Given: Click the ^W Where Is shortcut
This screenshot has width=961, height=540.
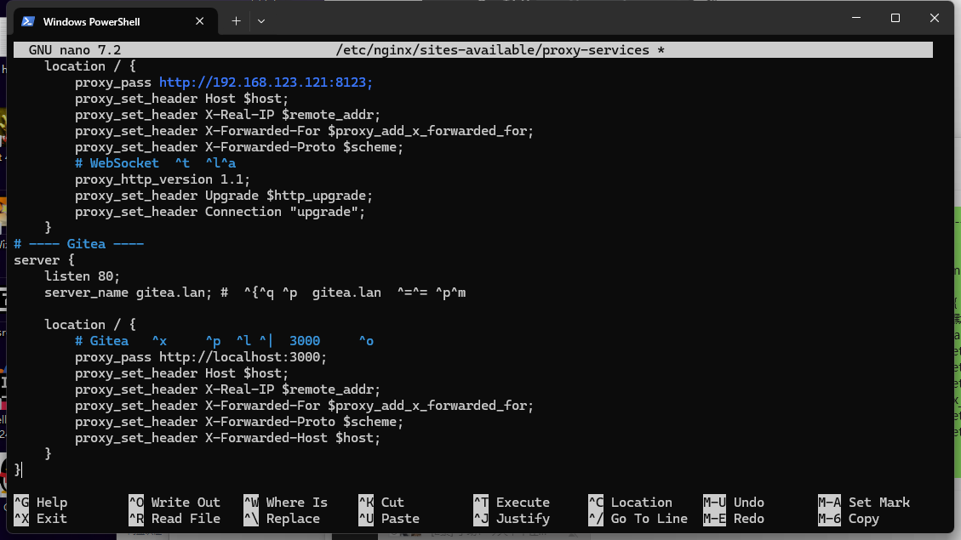Looking at the screenshot, I should pos(286,503).
